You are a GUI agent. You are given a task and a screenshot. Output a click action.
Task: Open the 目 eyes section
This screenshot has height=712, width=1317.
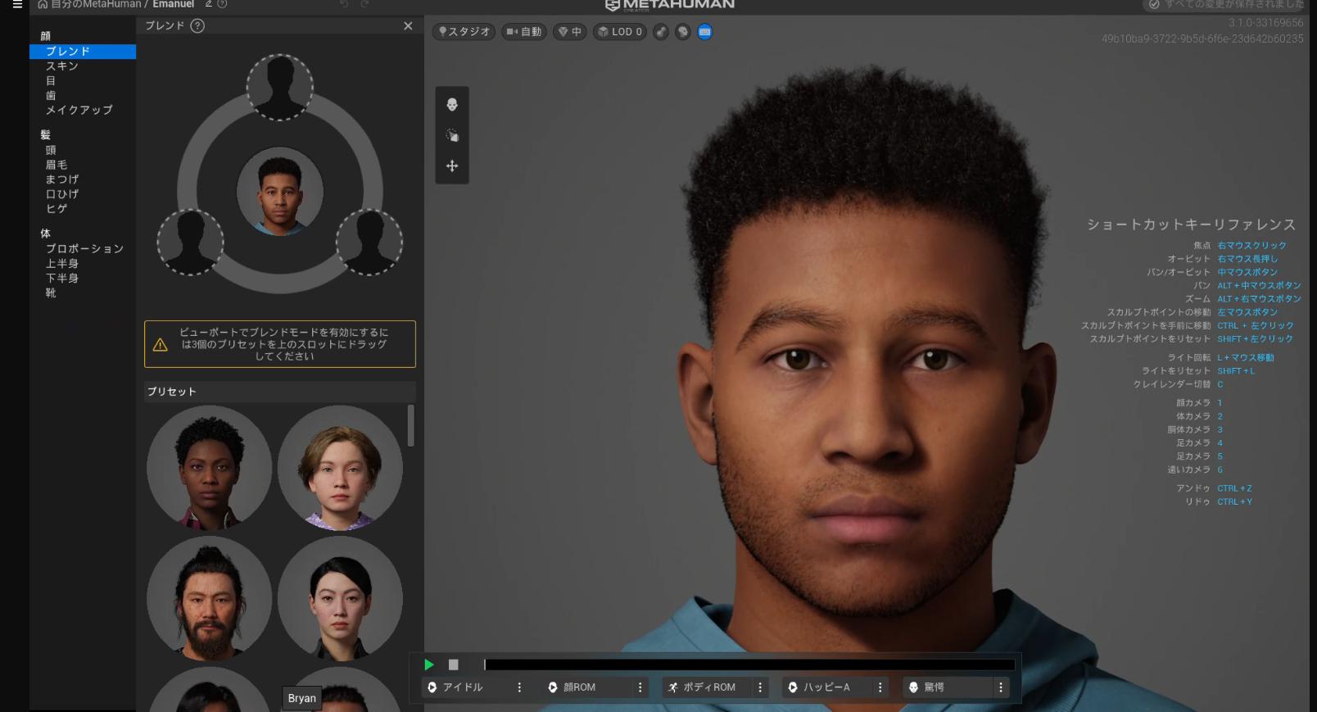point(51,81)
